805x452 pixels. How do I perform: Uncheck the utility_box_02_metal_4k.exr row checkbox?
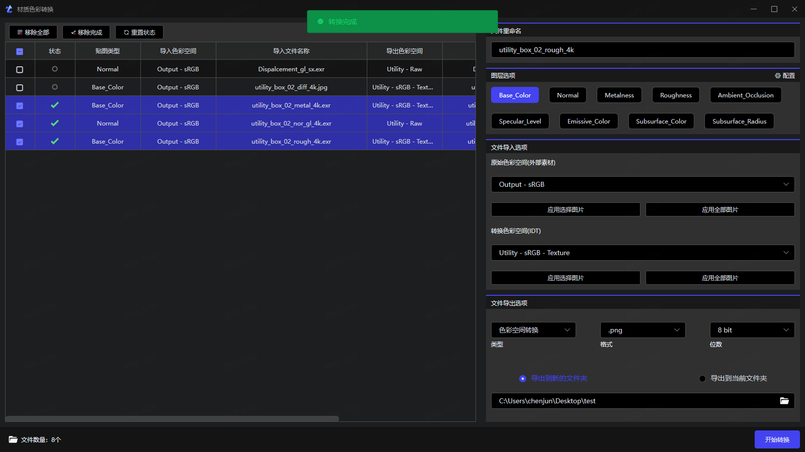(x=20, y=105)
